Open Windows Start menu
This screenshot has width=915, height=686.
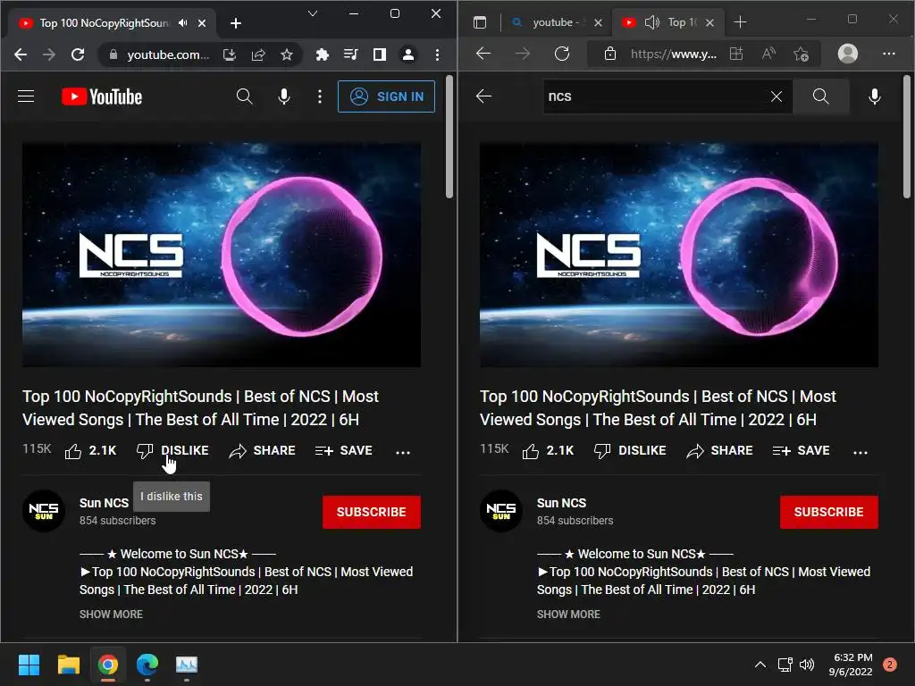point(29,665)
